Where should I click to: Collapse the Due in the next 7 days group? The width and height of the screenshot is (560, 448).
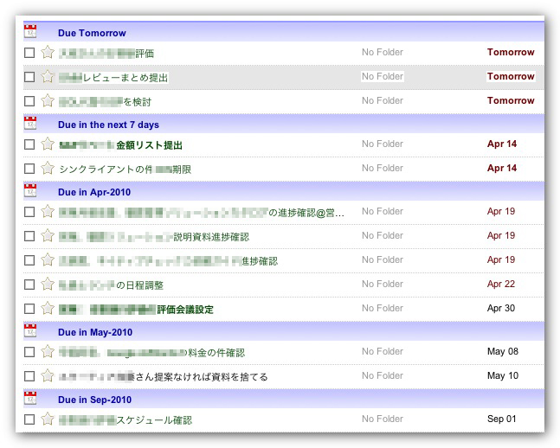[x=108, y=125]
